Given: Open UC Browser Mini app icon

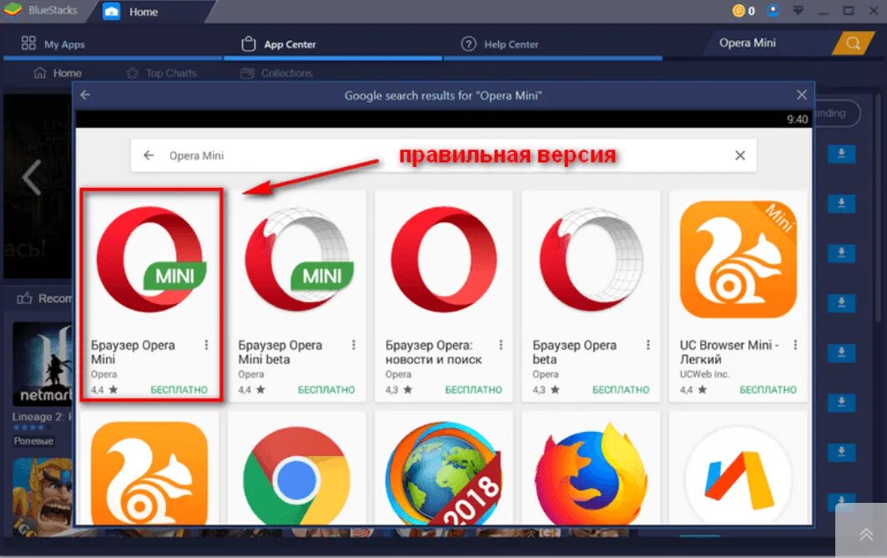Looking at the screenshot, I should 738,260.
